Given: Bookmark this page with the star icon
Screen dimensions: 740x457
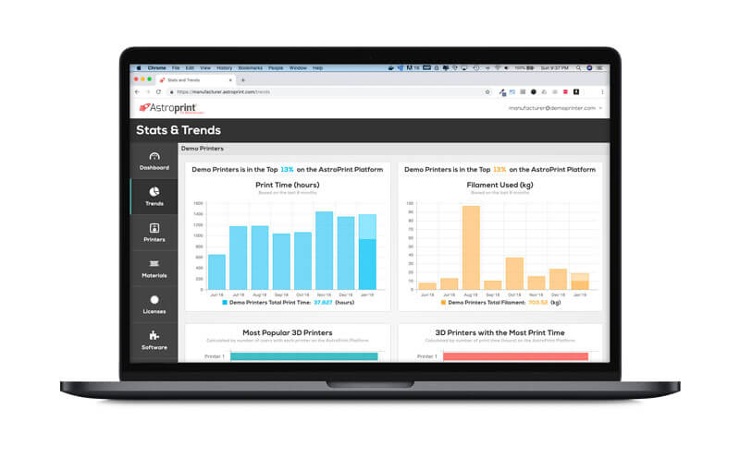Looking at the screenshot, I should pos(487,92).
